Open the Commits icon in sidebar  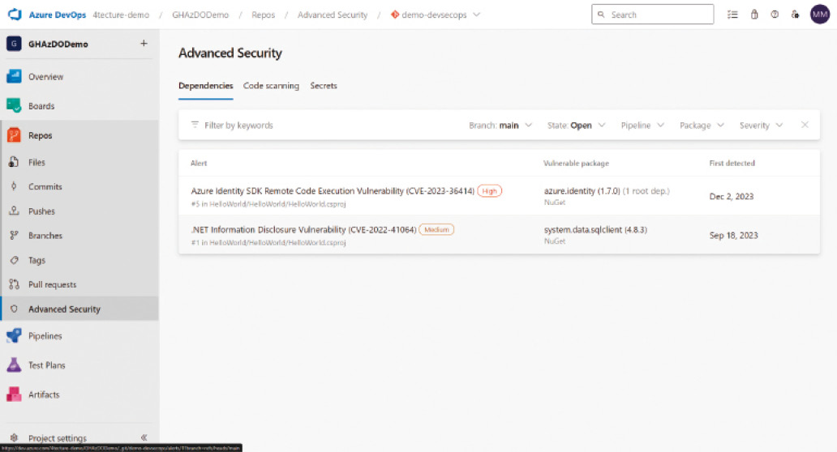pos(14,186)
